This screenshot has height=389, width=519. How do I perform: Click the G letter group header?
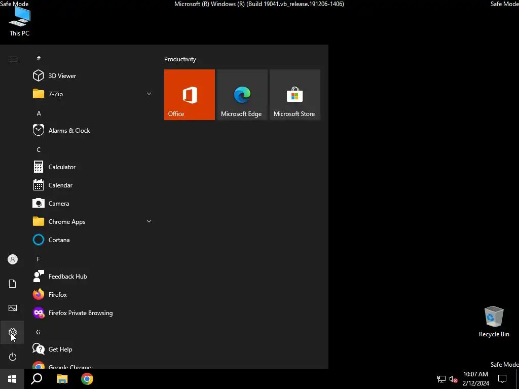coord(39,332)
